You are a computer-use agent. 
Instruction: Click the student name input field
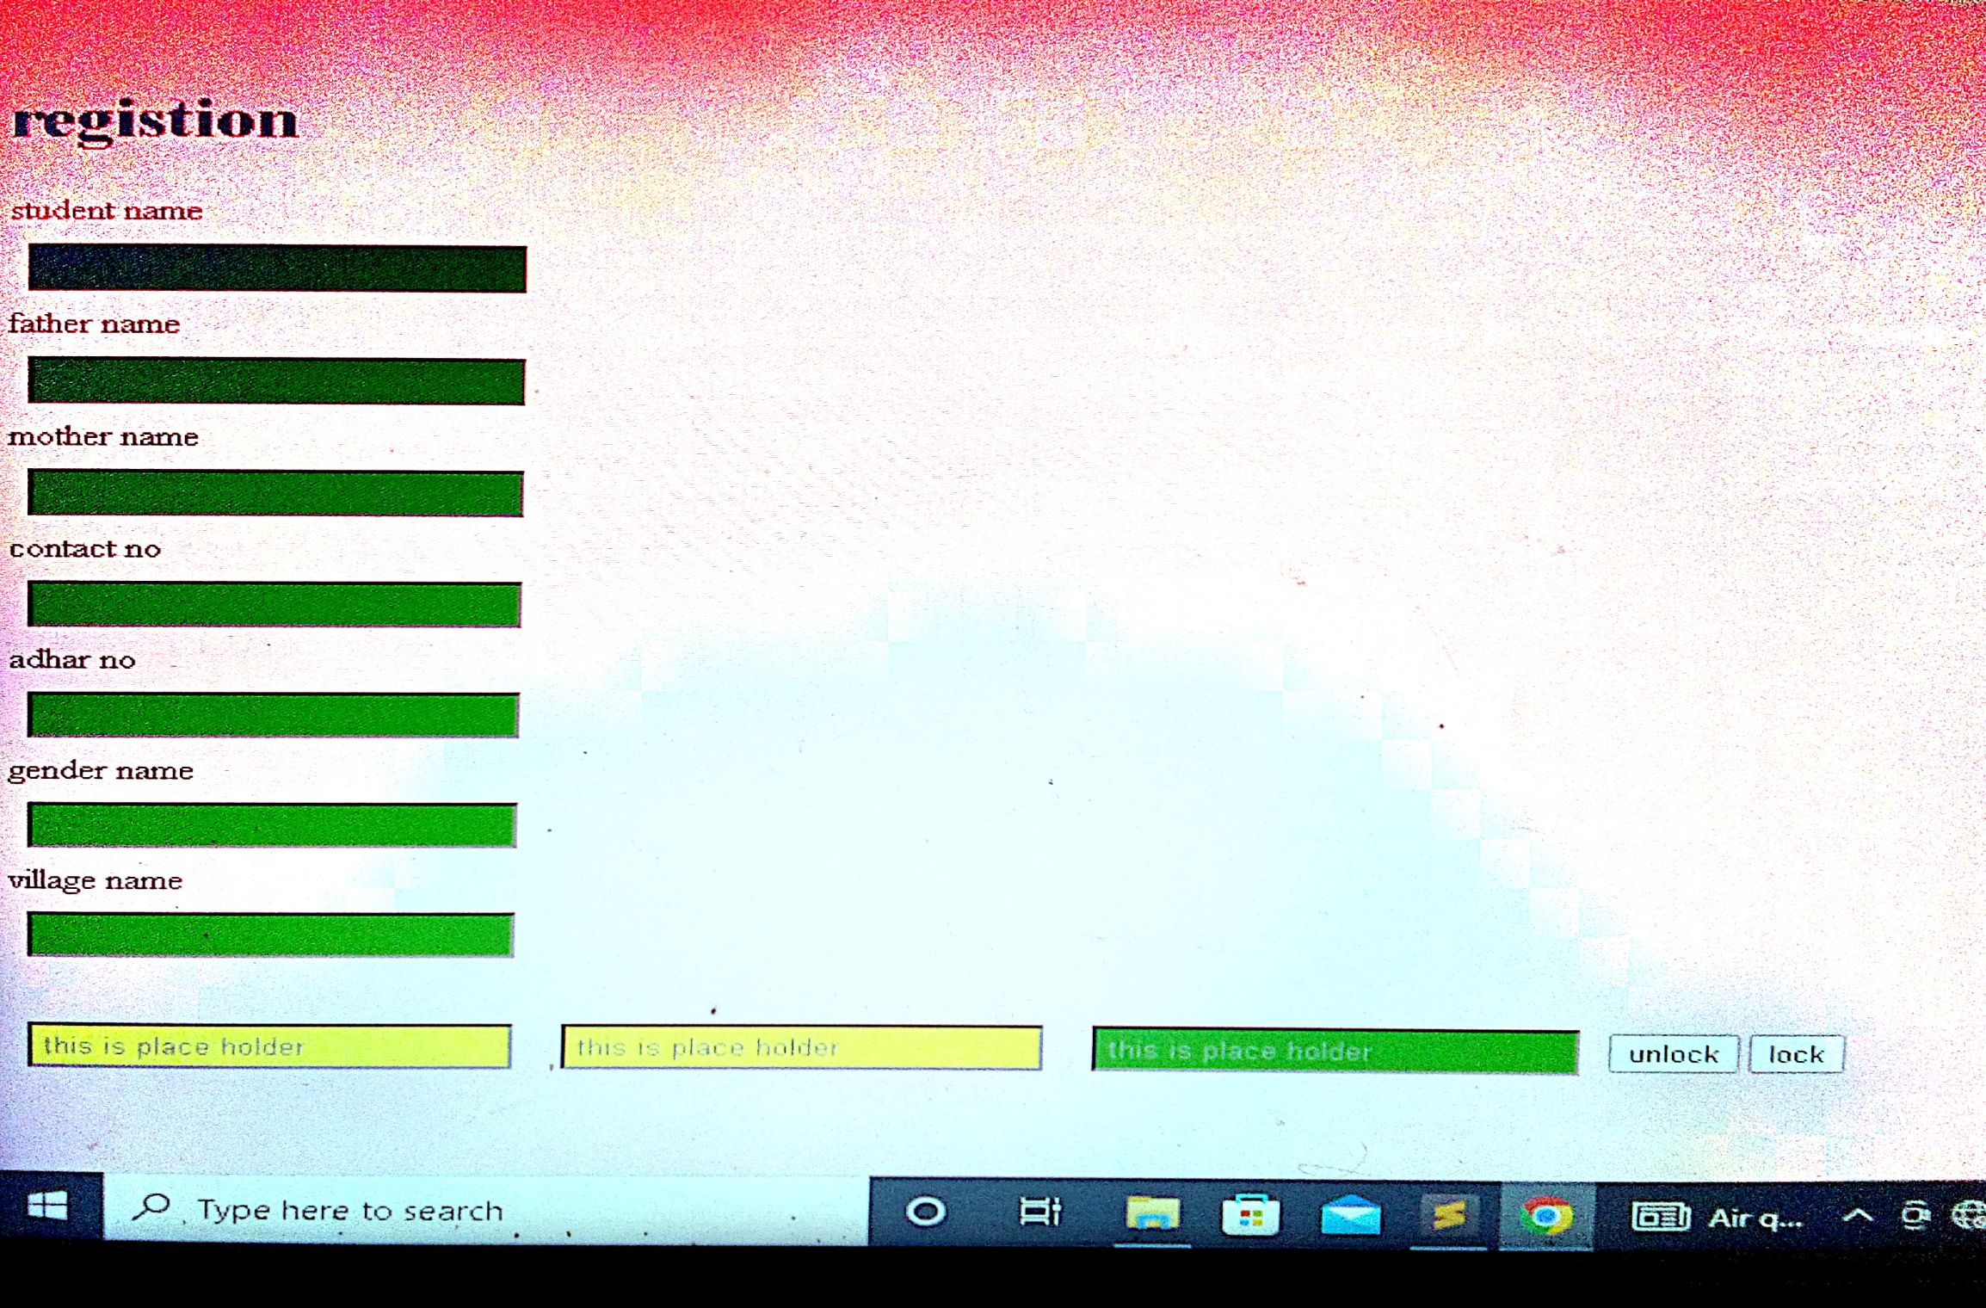[277, 268]
